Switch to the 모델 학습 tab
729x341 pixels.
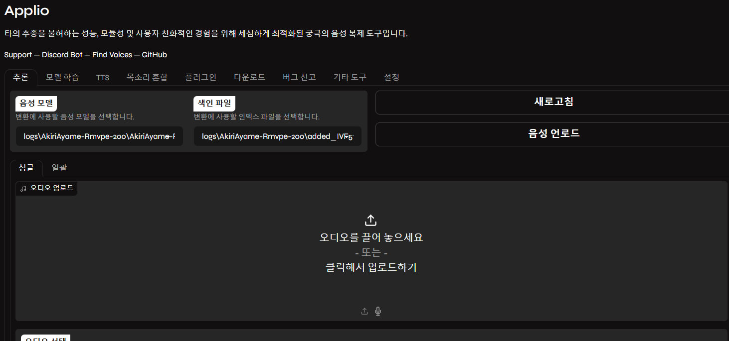(62, 77)
